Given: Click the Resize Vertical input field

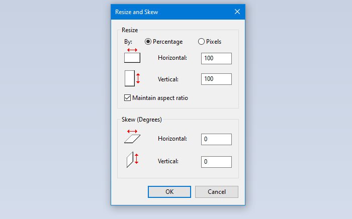Looking at the screenshot, I should coord(216,79).
